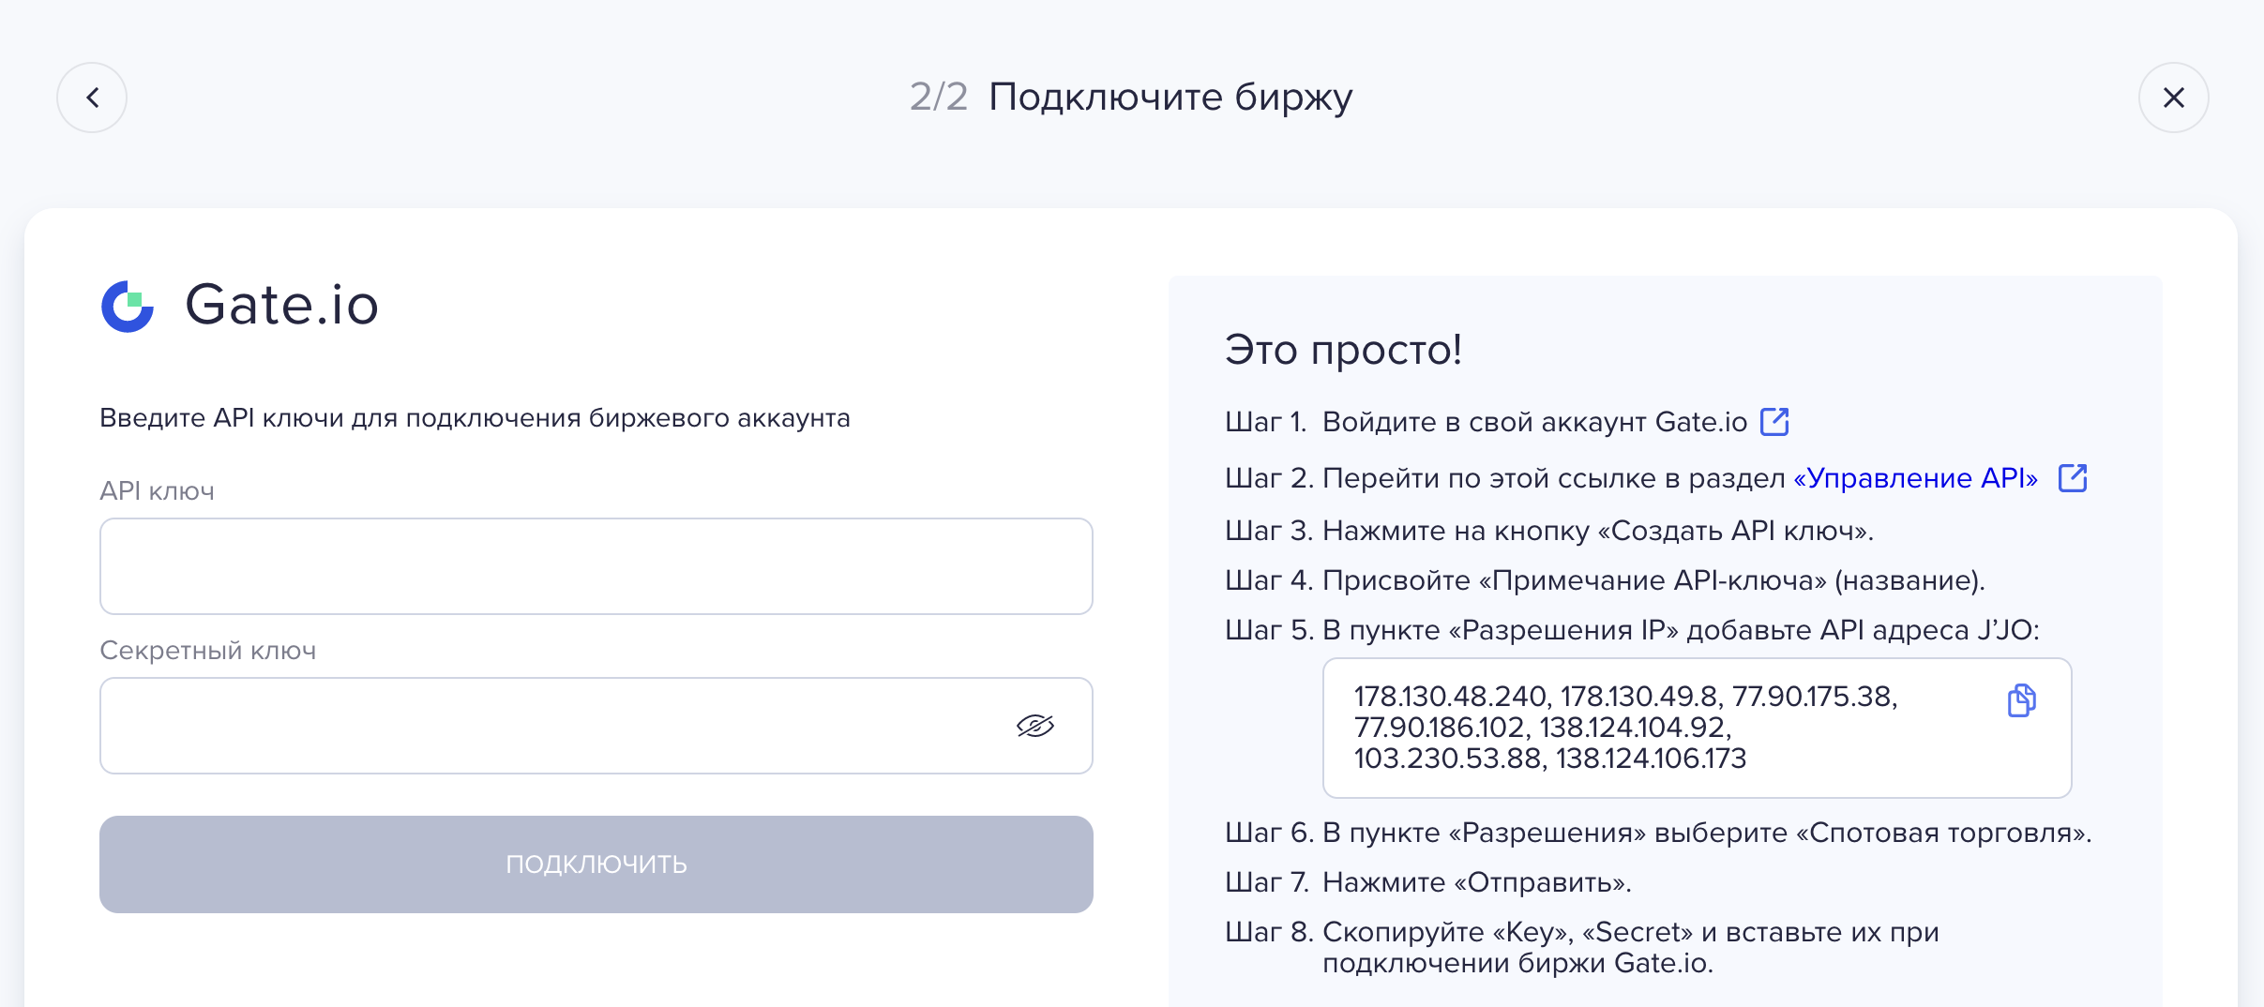The height and width of the screenshot is (1007, 2264).
Task: Open the «Управление API» link
Action: (1915, 478)
